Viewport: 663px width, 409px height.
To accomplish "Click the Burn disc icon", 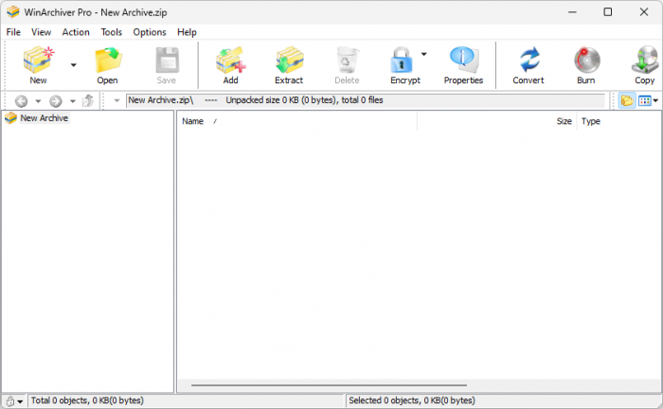I will click(585, 62).
